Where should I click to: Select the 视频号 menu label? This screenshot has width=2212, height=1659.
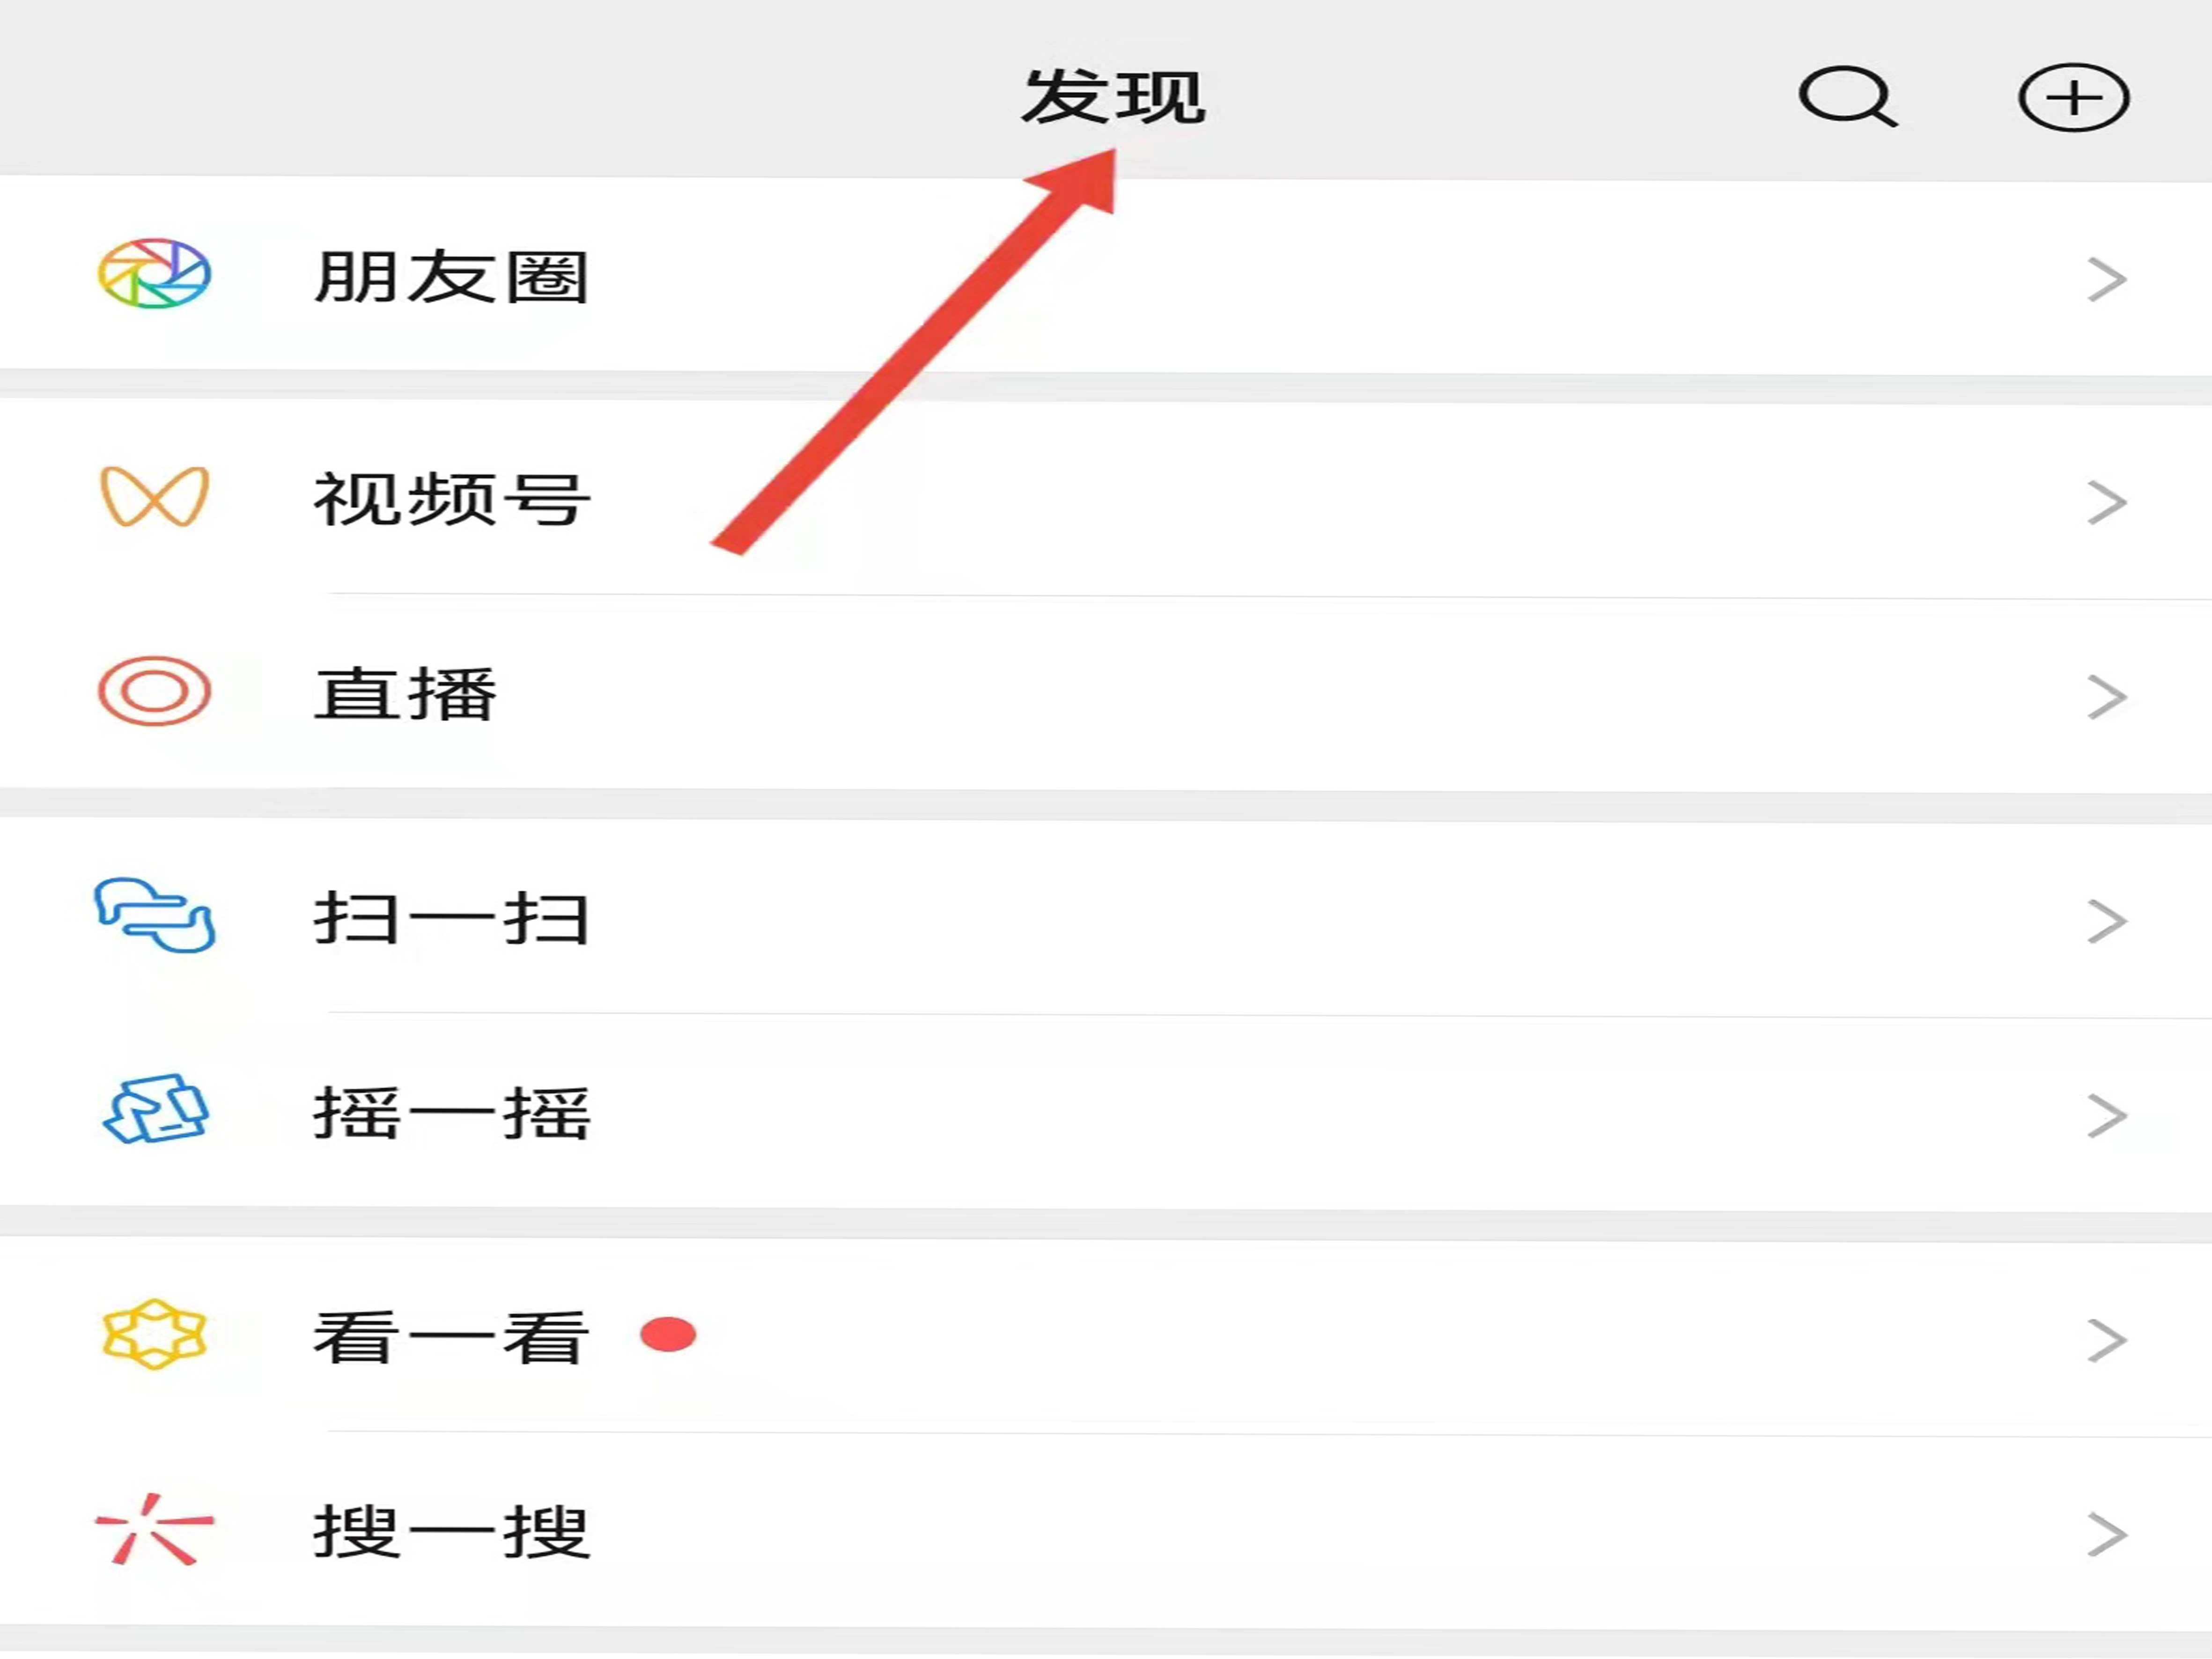451,498
